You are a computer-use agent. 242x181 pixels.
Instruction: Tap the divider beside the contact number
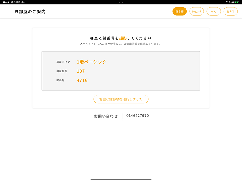pyautogui.click(x=122, y=116)
